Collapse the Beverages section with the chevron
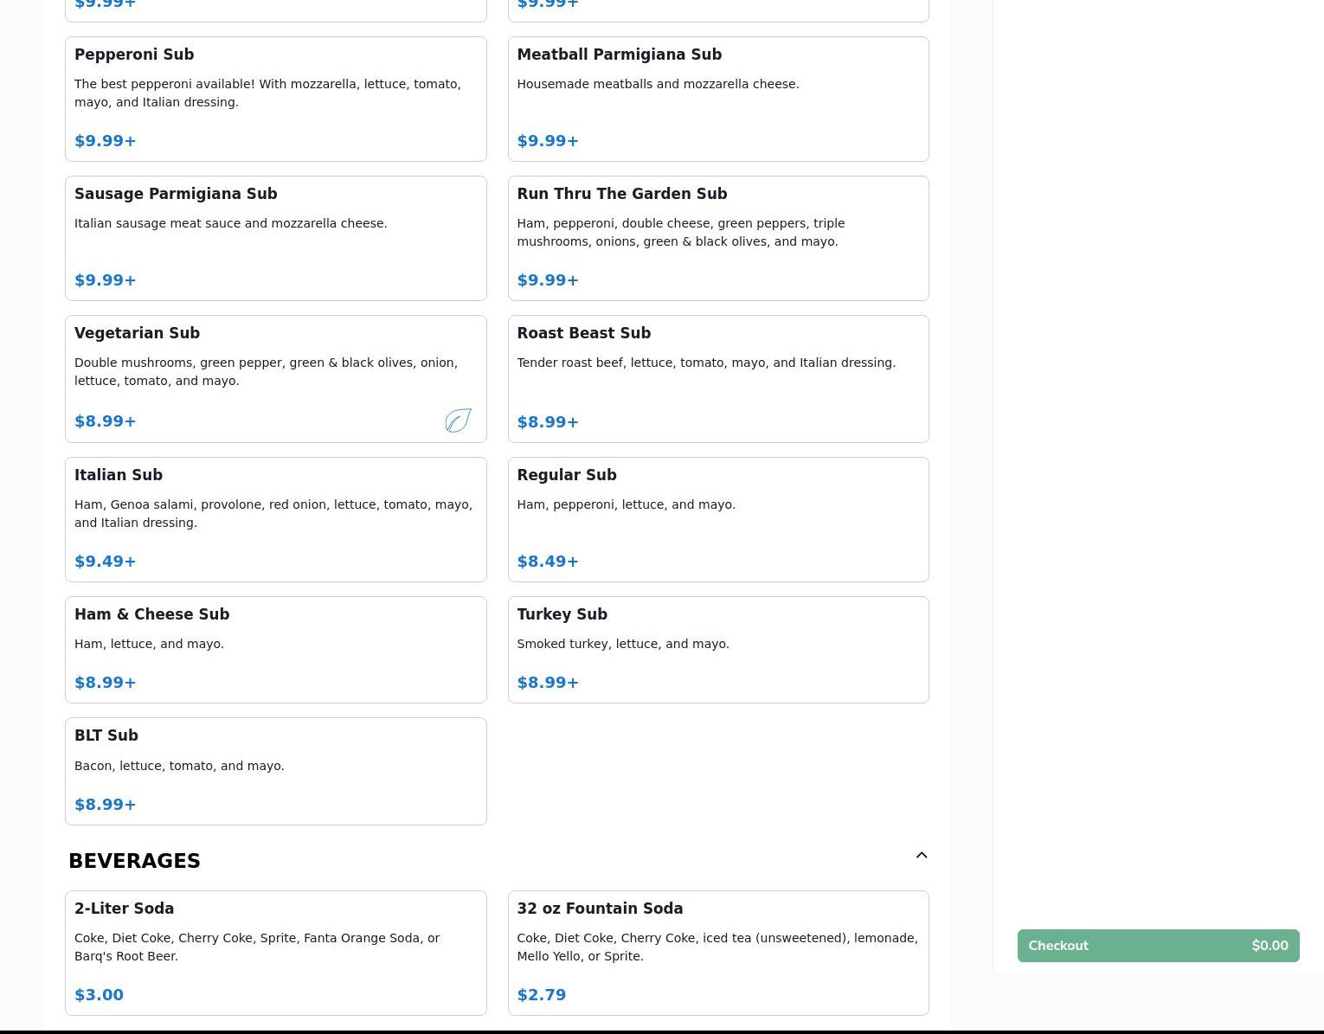The height and width of the screenshot is (1034, 1324). coord(922,855)
